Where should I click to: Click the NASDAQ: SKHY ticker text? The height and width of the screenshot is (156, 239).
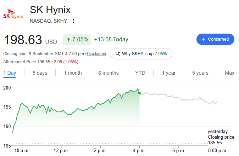coord(49,21)
